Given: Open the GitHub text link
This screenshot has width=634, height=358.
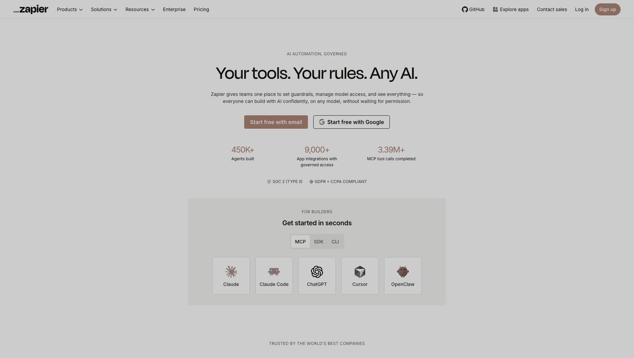Looking at the screenshot, I should (477, 9).
